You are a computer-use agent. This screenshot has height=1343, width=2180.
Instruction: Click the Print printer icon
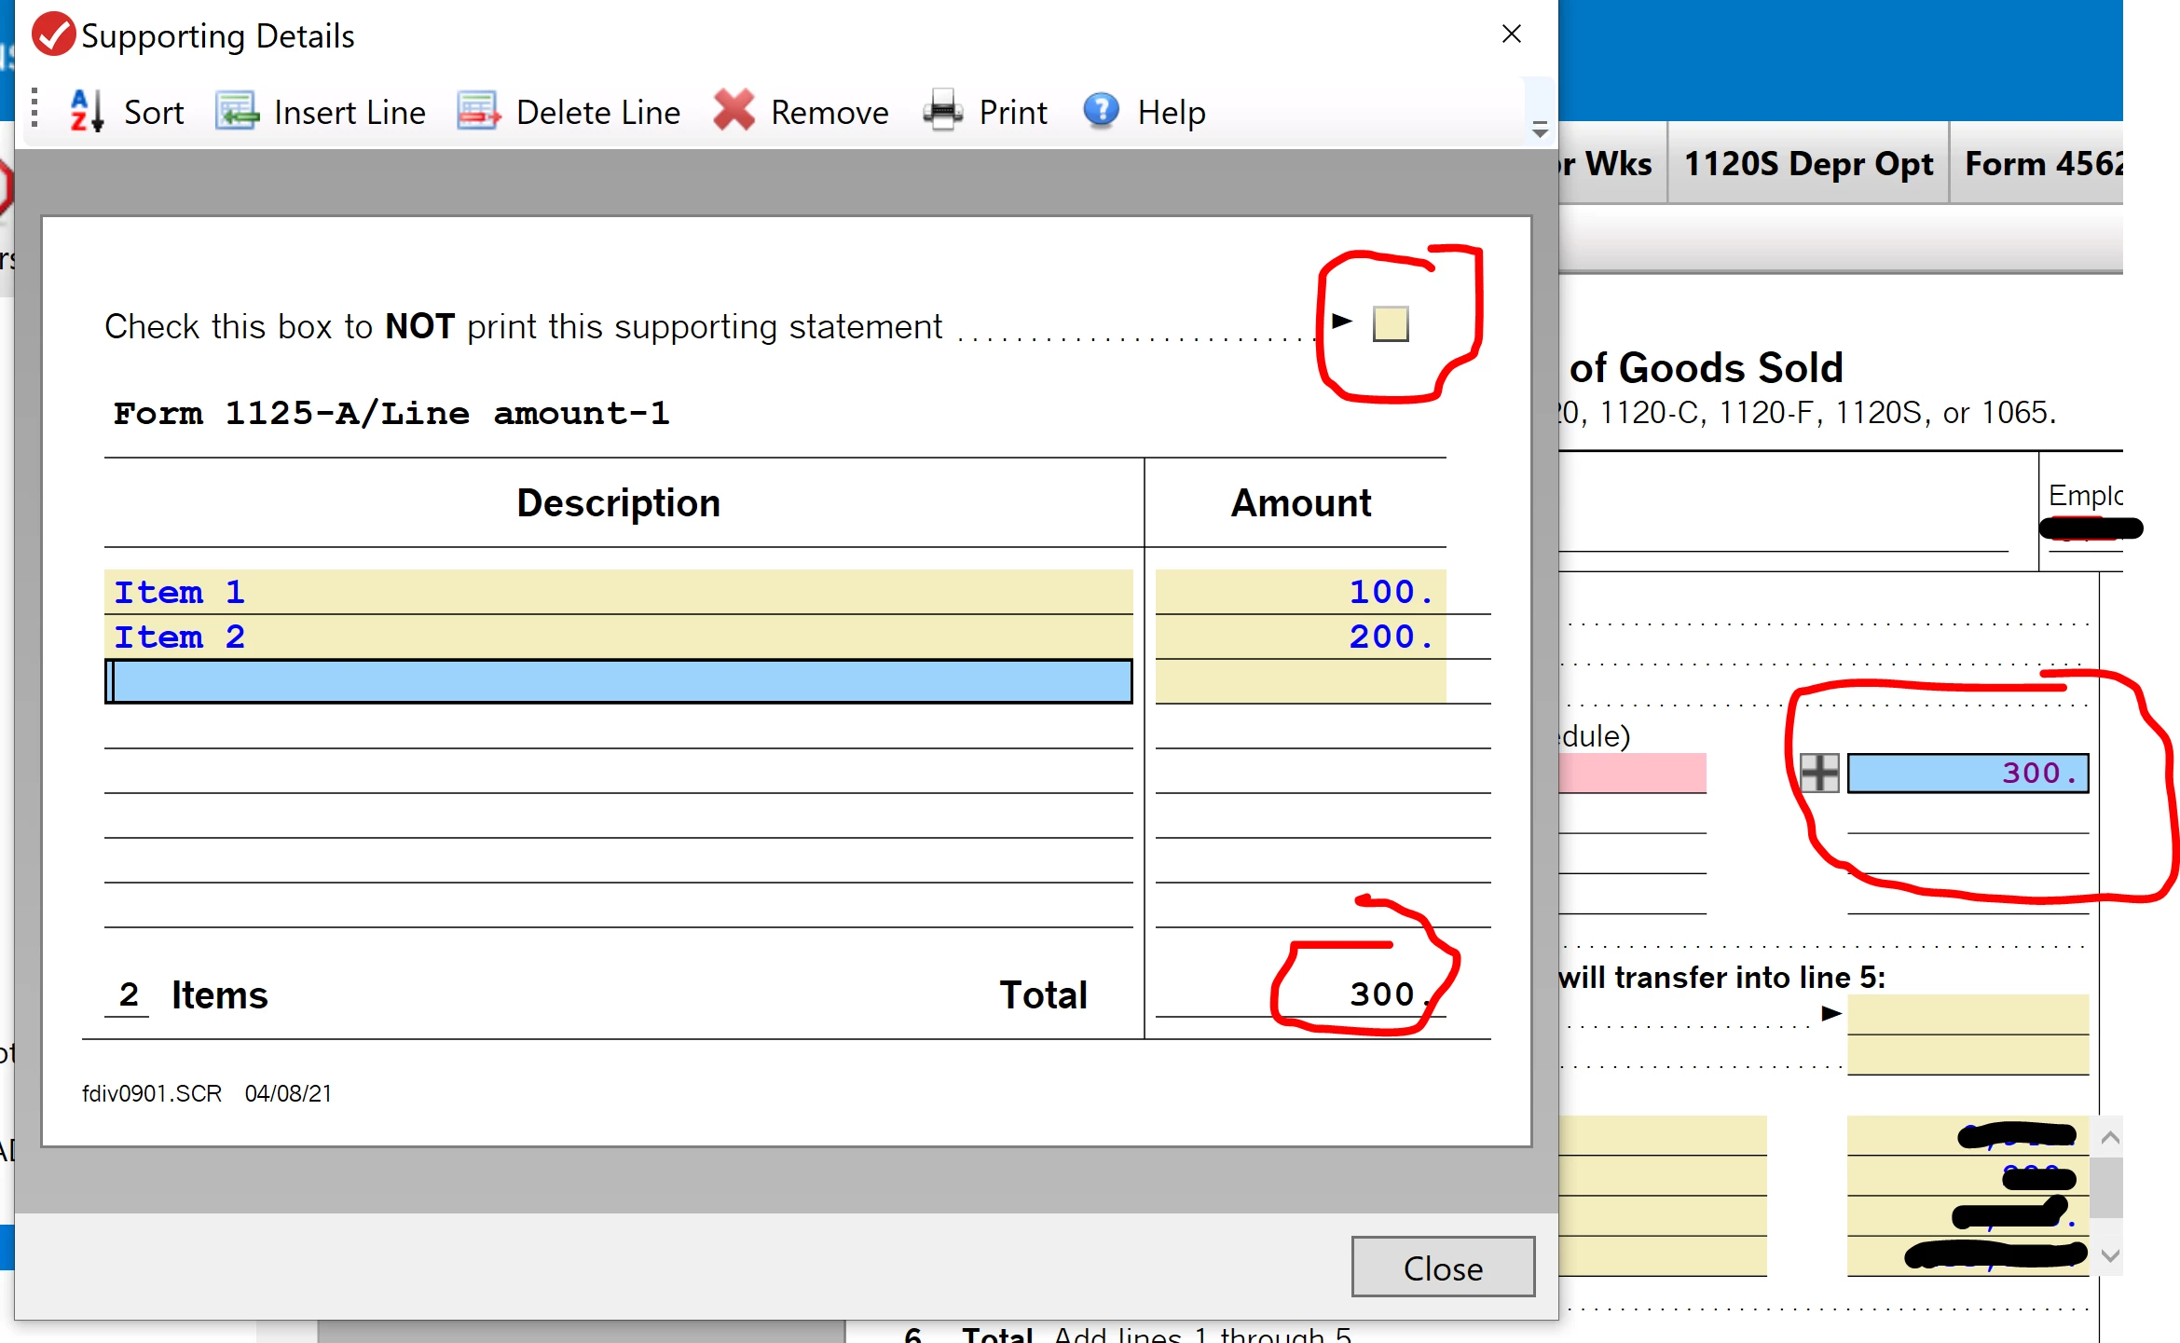pyautogui.click(x=942, y=111)
